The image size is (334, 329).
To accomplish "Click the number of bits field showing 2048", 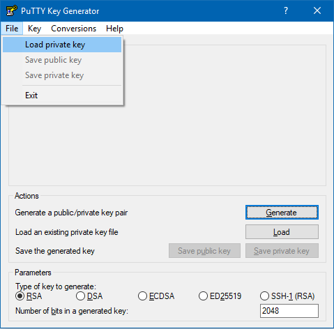I will click(289, 311).
